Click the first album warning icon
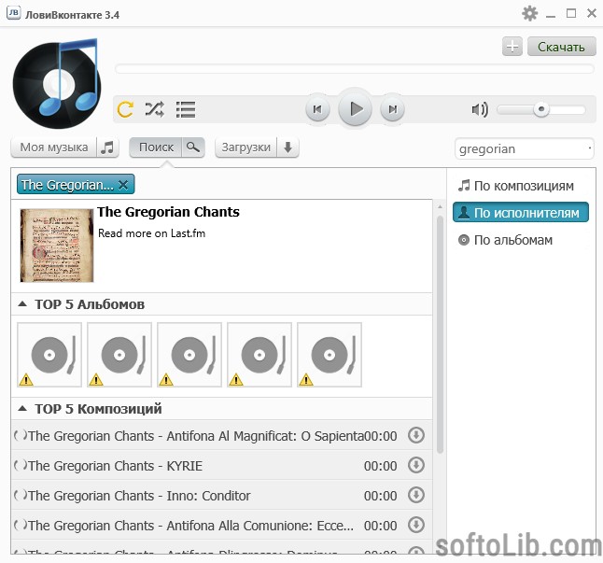The image size is (603, 563). tap(26, 380)
